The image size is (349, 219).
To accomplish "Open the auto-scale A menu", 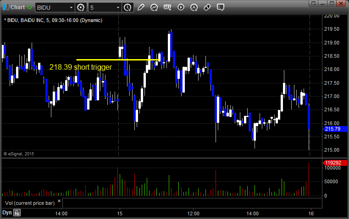I will (x=194, y=7).
